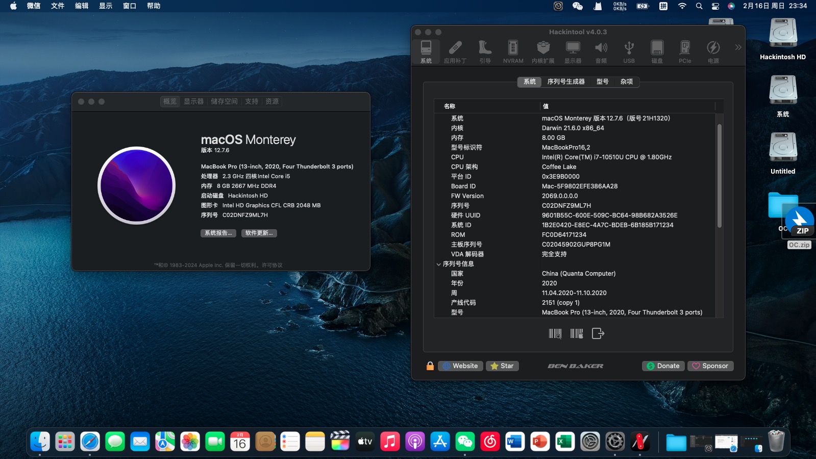Open the 电源 power toolbar icon
The image size is (816, 459).
(x=713, y=52)
